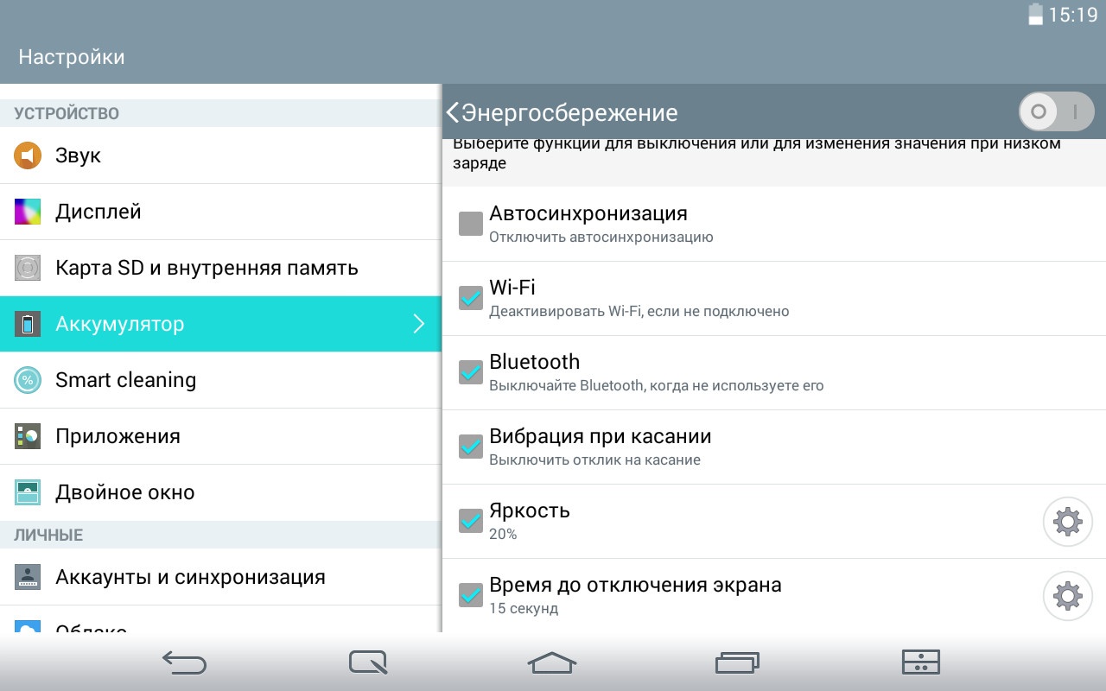Open recent apps from navigation bar
Screen dimensions: 1106x691
click(737, 662)
